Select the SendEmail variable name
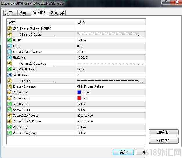 pos(21,104)
